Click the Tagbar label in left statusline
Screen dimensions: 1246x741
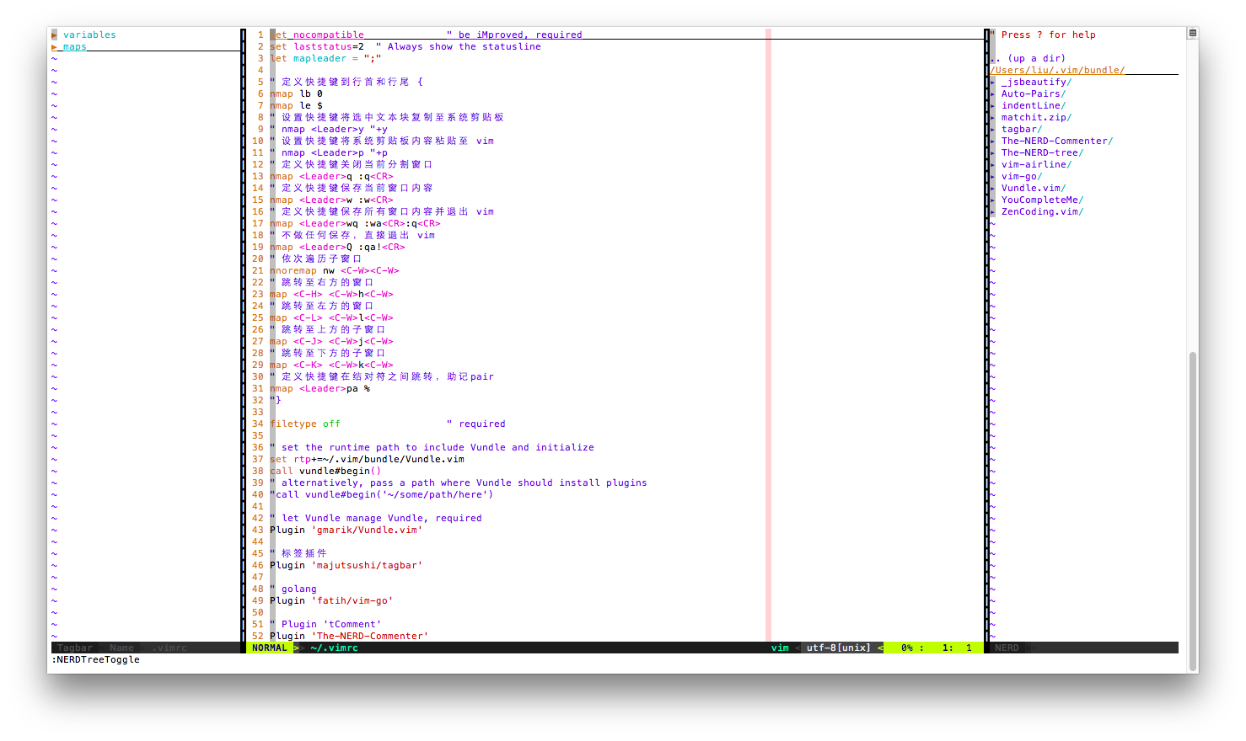pos(75,648)
